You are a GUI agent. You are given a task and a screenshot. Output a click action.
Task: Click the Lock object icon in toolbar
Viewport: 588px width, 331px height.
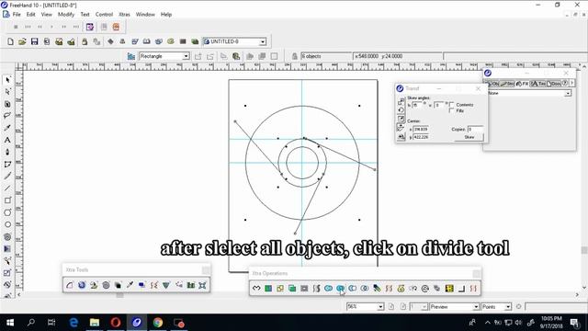coord(85,41)
